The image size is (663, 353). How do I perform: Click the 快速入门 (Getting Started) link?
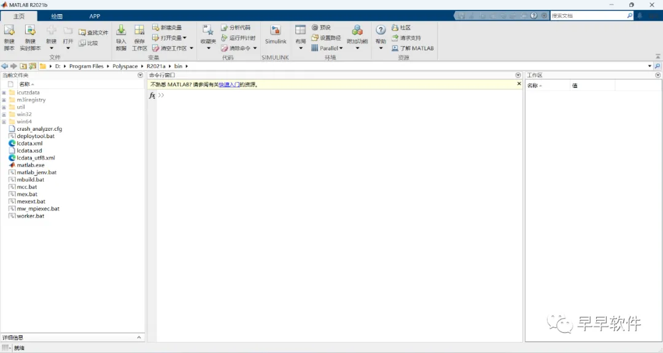click(229, 85)
